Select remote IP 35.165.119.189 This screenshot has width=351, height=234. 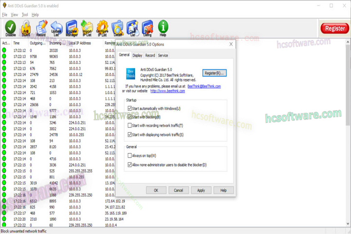pyautogui.click(x=116, y=213)
